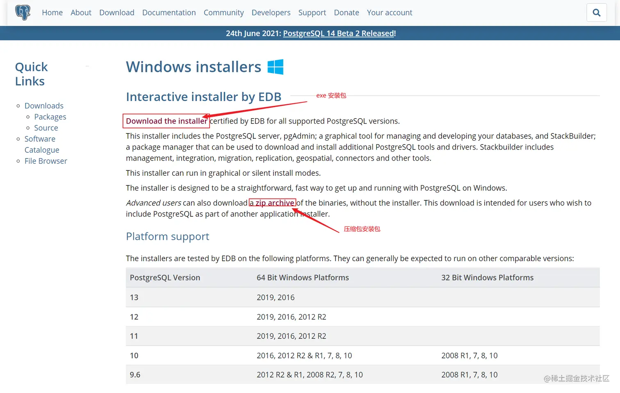Click the 'installers are tested by EDB' sentence
The image size is (620, 393).
click(x=350, y=258)
